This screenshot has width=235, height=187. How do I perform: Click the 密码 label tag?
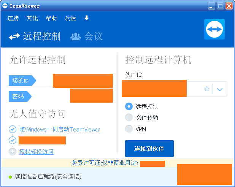[20, 97]
